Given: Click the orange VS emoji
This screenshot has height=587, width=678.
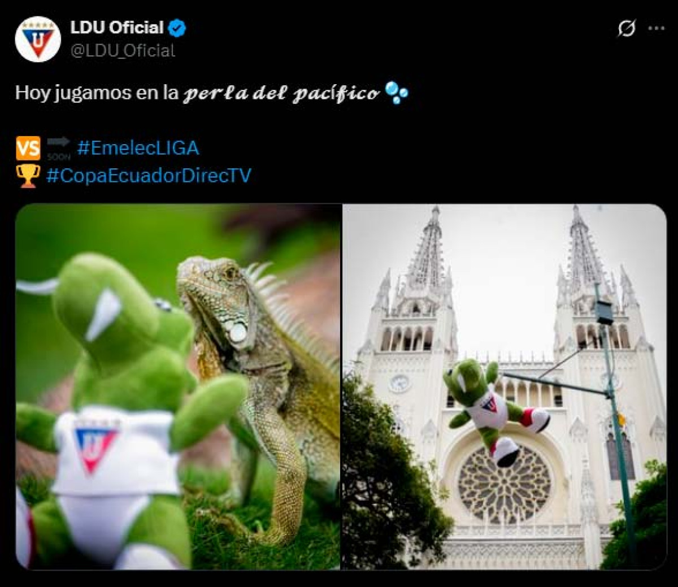Looking at the screenshot, I should [28, 148].
